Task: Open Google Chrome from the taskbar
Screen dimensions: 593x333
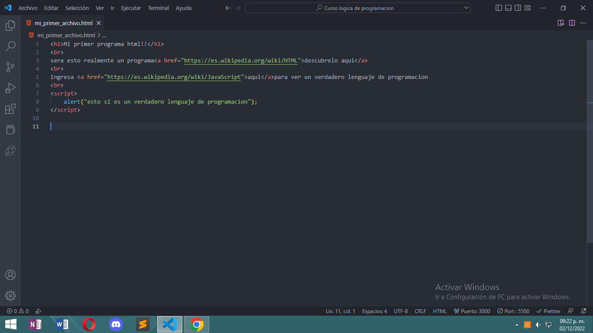Action: point(197,324)
